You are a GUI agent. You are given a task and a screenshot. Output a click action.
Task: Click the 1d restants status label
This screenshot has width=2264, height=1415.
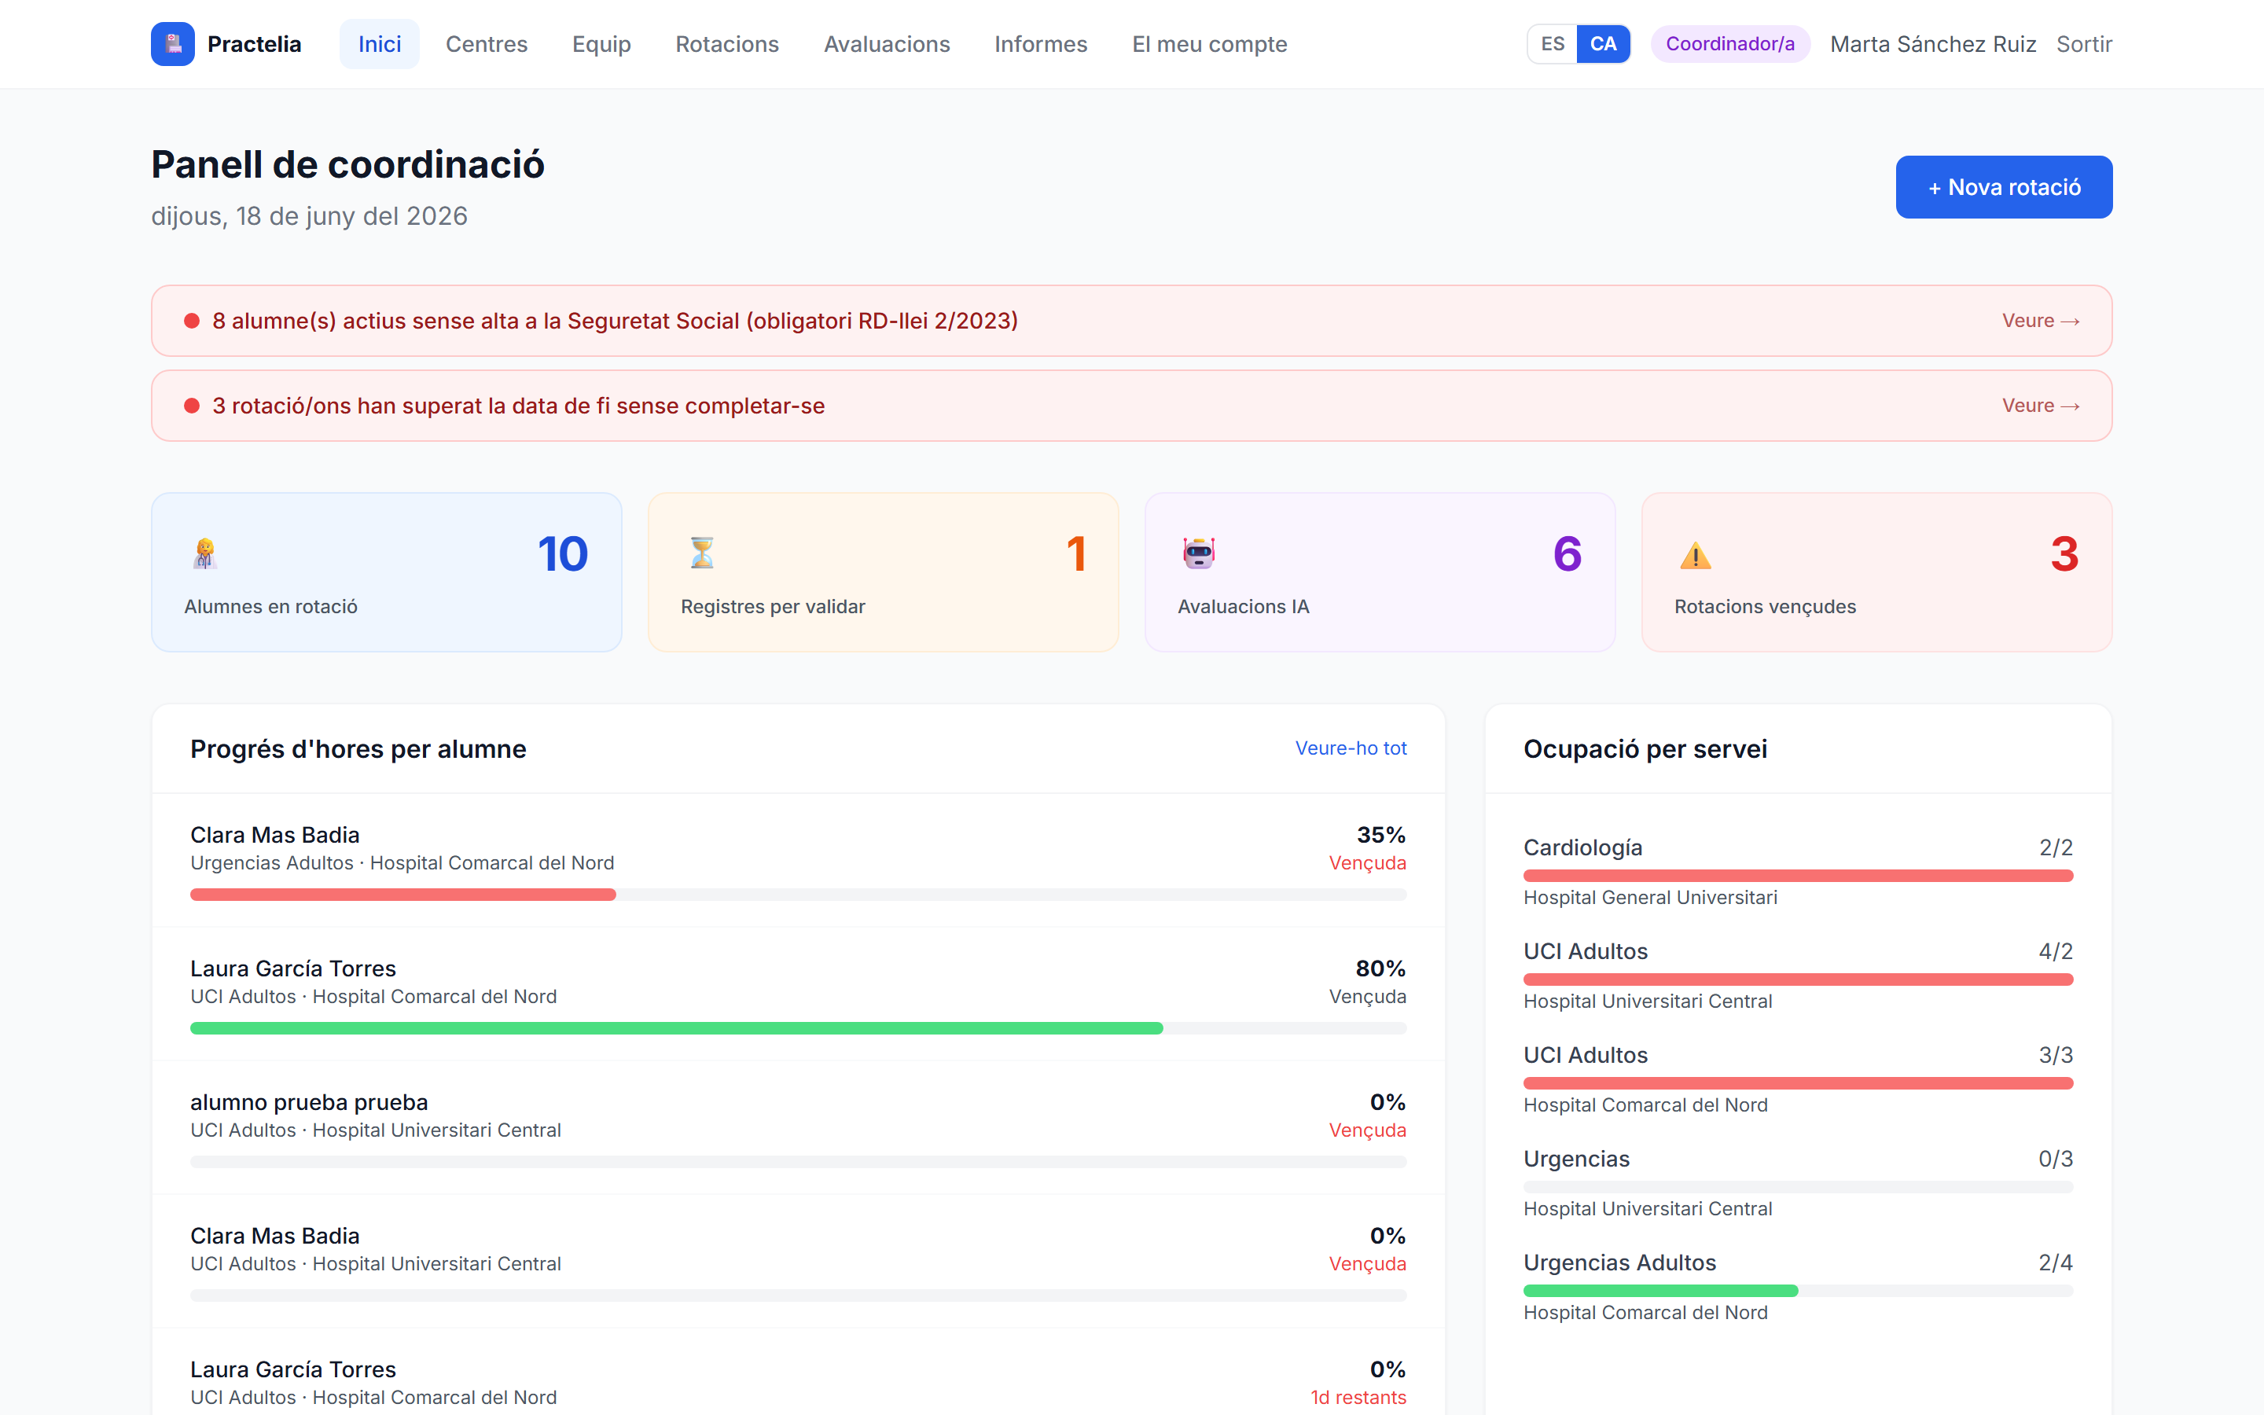coord(1358,1397)
